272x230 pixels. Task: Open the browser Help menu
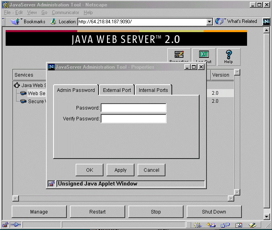click(x=88, y=12)
